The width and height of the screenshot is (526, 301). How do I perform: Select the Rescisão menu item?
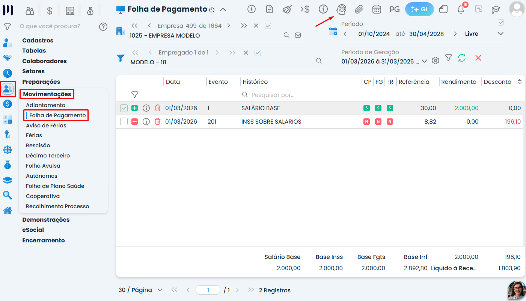click(38, 145)
